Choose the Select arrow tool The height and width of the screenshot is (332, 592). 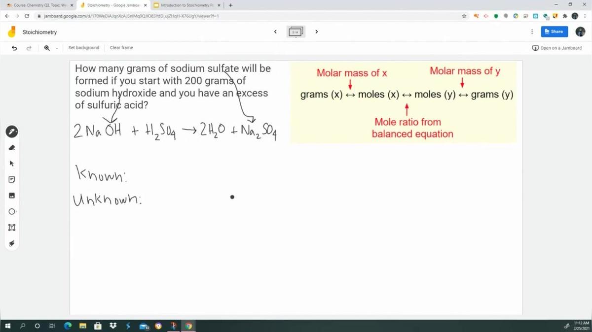click(13, 163)
